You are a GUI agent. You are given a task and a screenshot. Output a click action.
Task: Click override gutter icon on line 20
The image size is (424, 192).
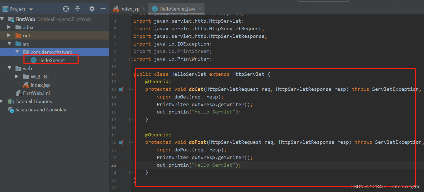121,142
